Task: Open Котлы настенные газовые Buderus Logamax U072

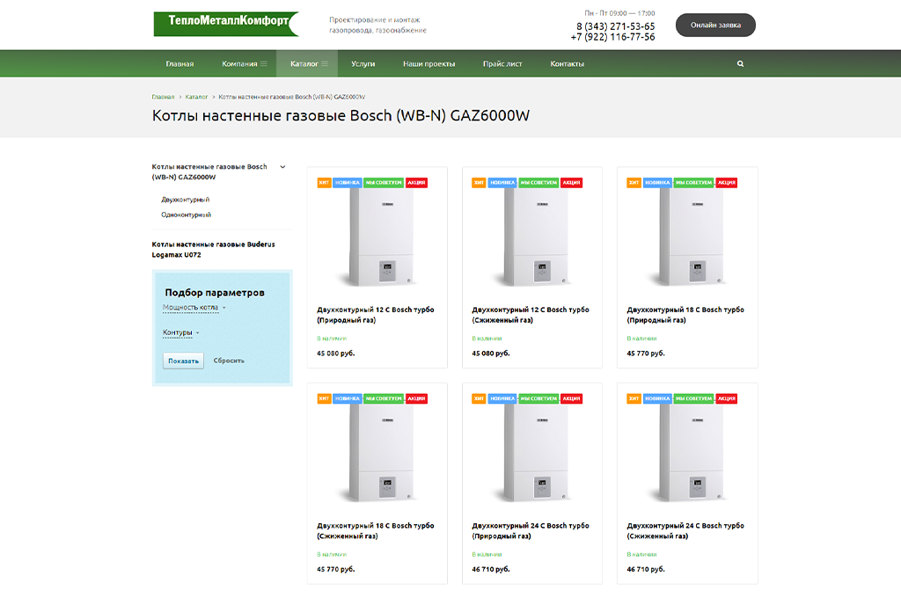Action: pos(213,250)
